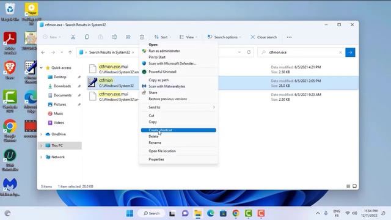
Task: Select Desktop in Quick access
Action: click(x=60, y=77)
